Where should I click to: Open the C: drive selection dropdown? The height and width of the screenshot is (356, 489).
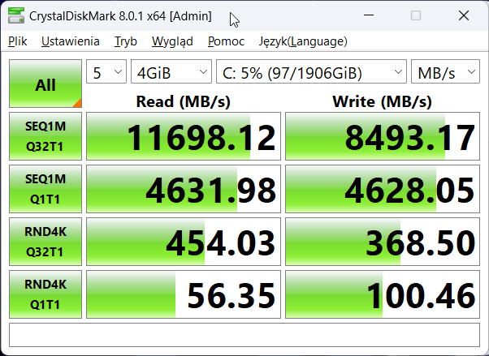(312, 72)
